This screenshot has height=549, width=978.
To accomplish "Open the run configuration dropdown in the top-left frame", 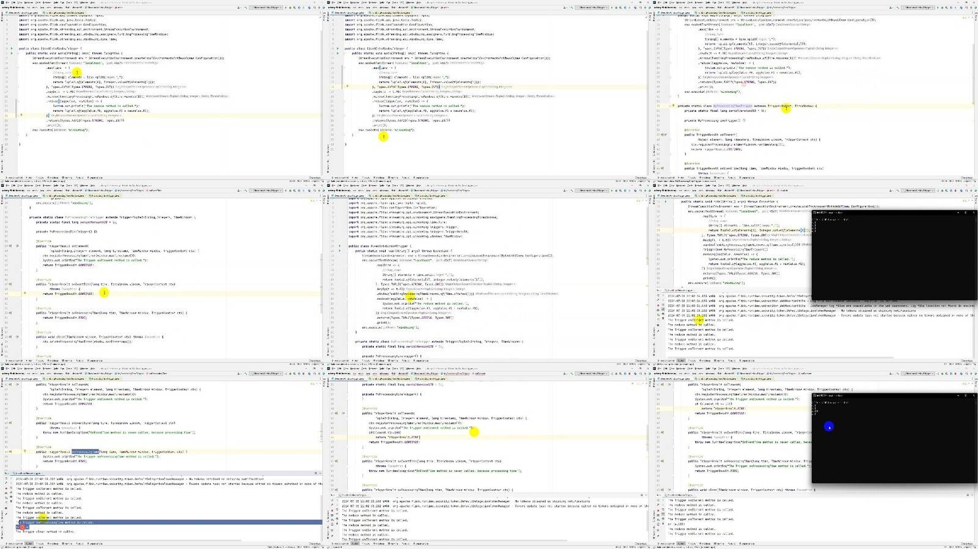I will 267,7.
